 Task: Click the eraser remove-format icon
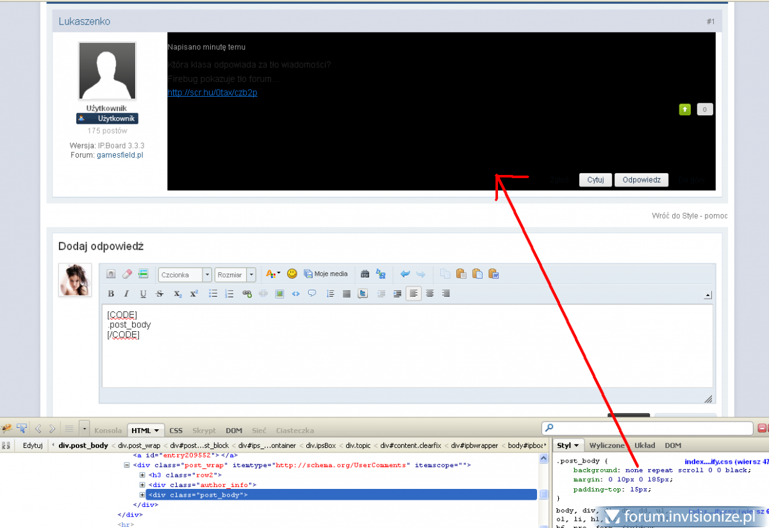[x=126, y=274]
